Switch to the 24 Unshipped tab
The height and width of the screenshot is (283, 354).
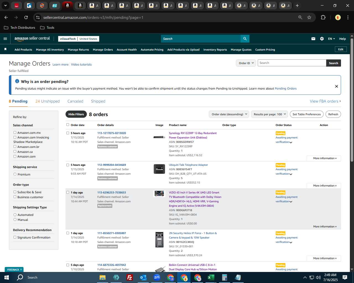(x=48, y=101)
